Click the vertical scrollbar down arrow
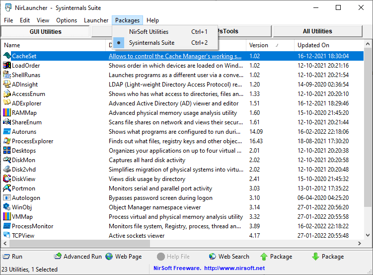 tap(368, 236)
